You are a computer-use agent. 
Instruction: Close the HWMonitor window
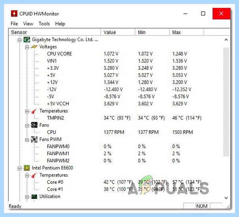click(221, 14)
